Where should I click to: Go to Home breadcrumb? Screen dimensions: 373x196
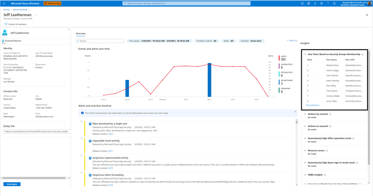(x=6, y=9)
